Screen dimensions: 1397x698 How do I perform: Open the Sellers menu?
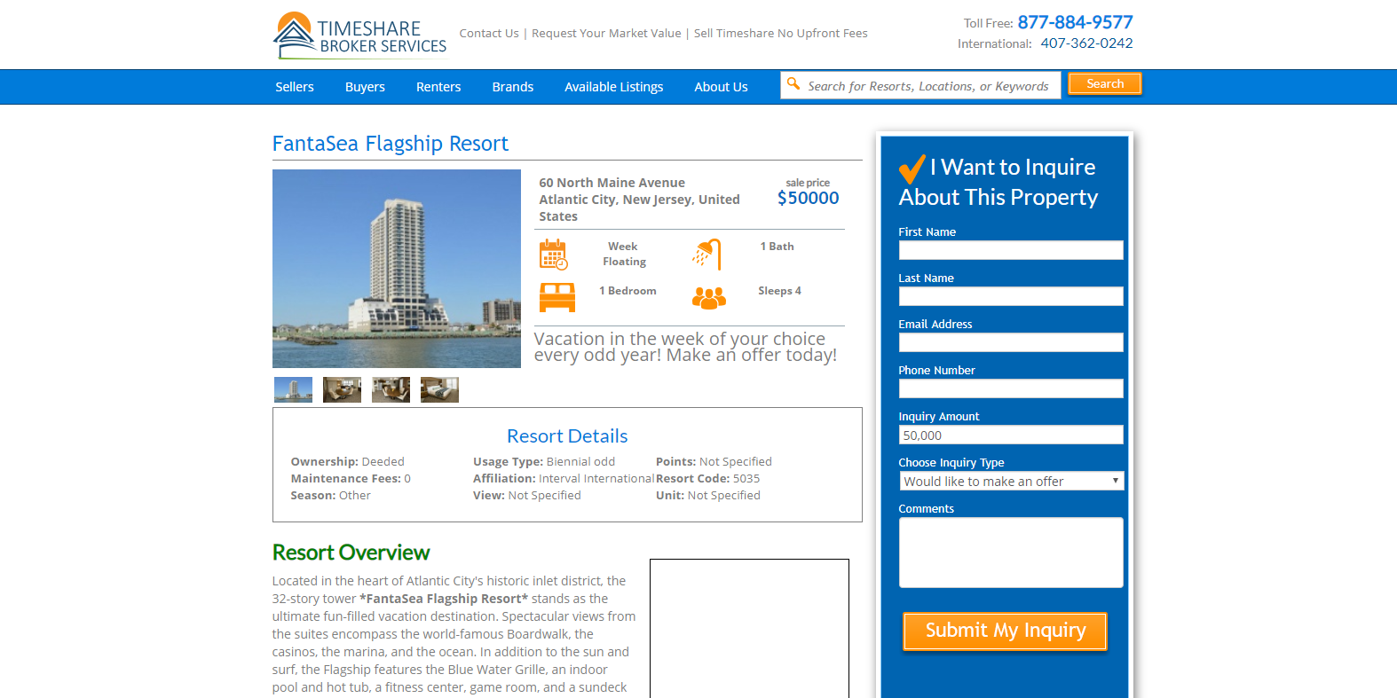(295, 87)
